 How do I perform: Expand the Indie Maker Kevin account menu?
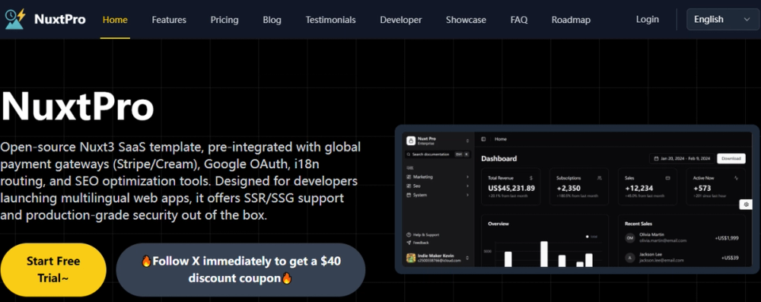point(467,258)
